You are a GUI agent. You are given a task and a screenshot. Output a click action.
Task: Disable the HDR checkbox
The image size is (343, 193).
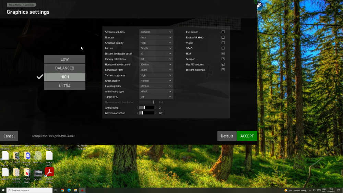pyautogui.click(x=223, y=53)
